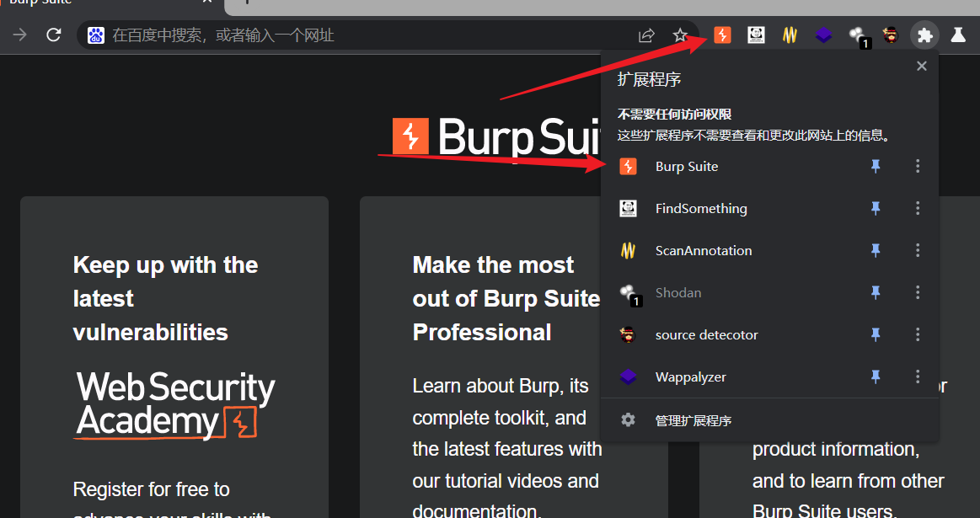Bookmark this page with the star icon

[680, 35]
